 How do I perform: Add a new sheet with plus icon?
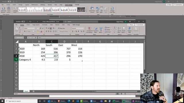click(x=33, y=91)
